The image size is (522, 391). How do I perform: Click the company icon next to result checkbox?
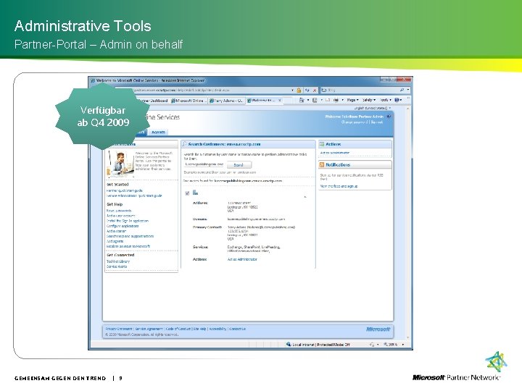click(x=195, y=193)
